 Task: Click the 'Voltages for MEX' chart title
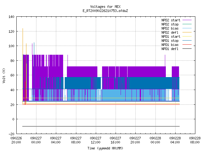coord(105,7)
